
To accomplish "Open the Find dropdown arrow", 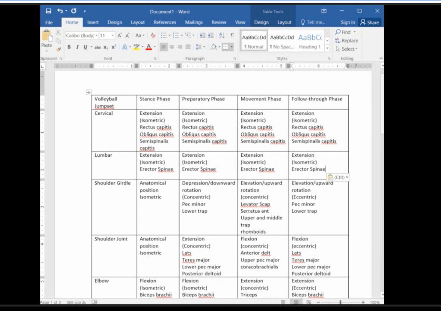I will (x=355, y=32).
